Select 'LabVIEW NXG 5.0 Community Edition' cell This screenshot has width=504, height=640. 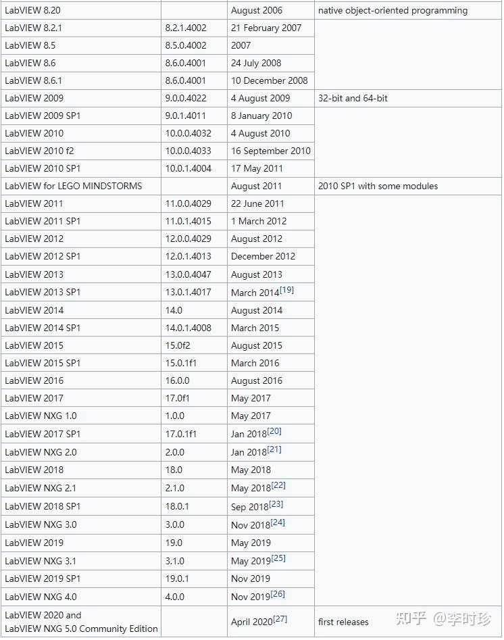[x=81, y=621]
